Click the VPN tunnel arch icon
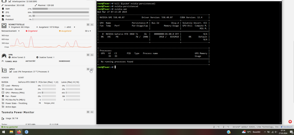Viewport: 294px width, 135px height. [x=4, y=56]
